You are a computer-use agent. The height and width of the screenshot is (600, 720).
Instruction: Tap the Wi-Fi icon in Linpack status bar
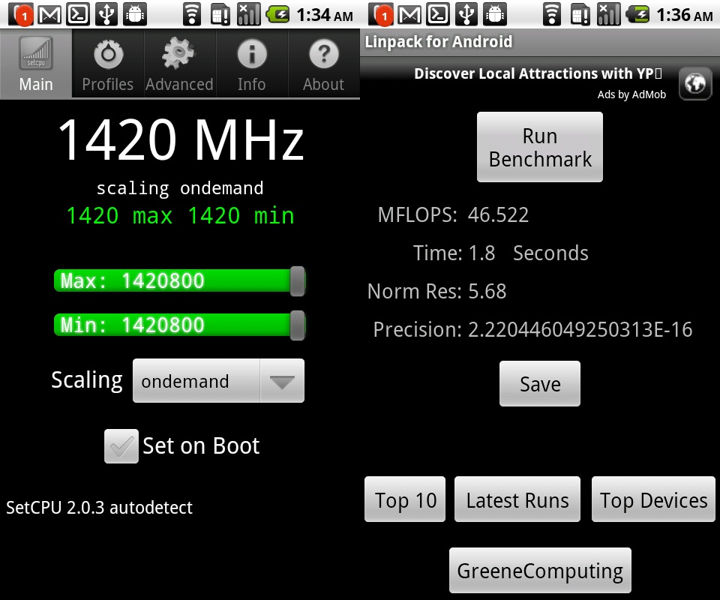[x=552, y=15]
